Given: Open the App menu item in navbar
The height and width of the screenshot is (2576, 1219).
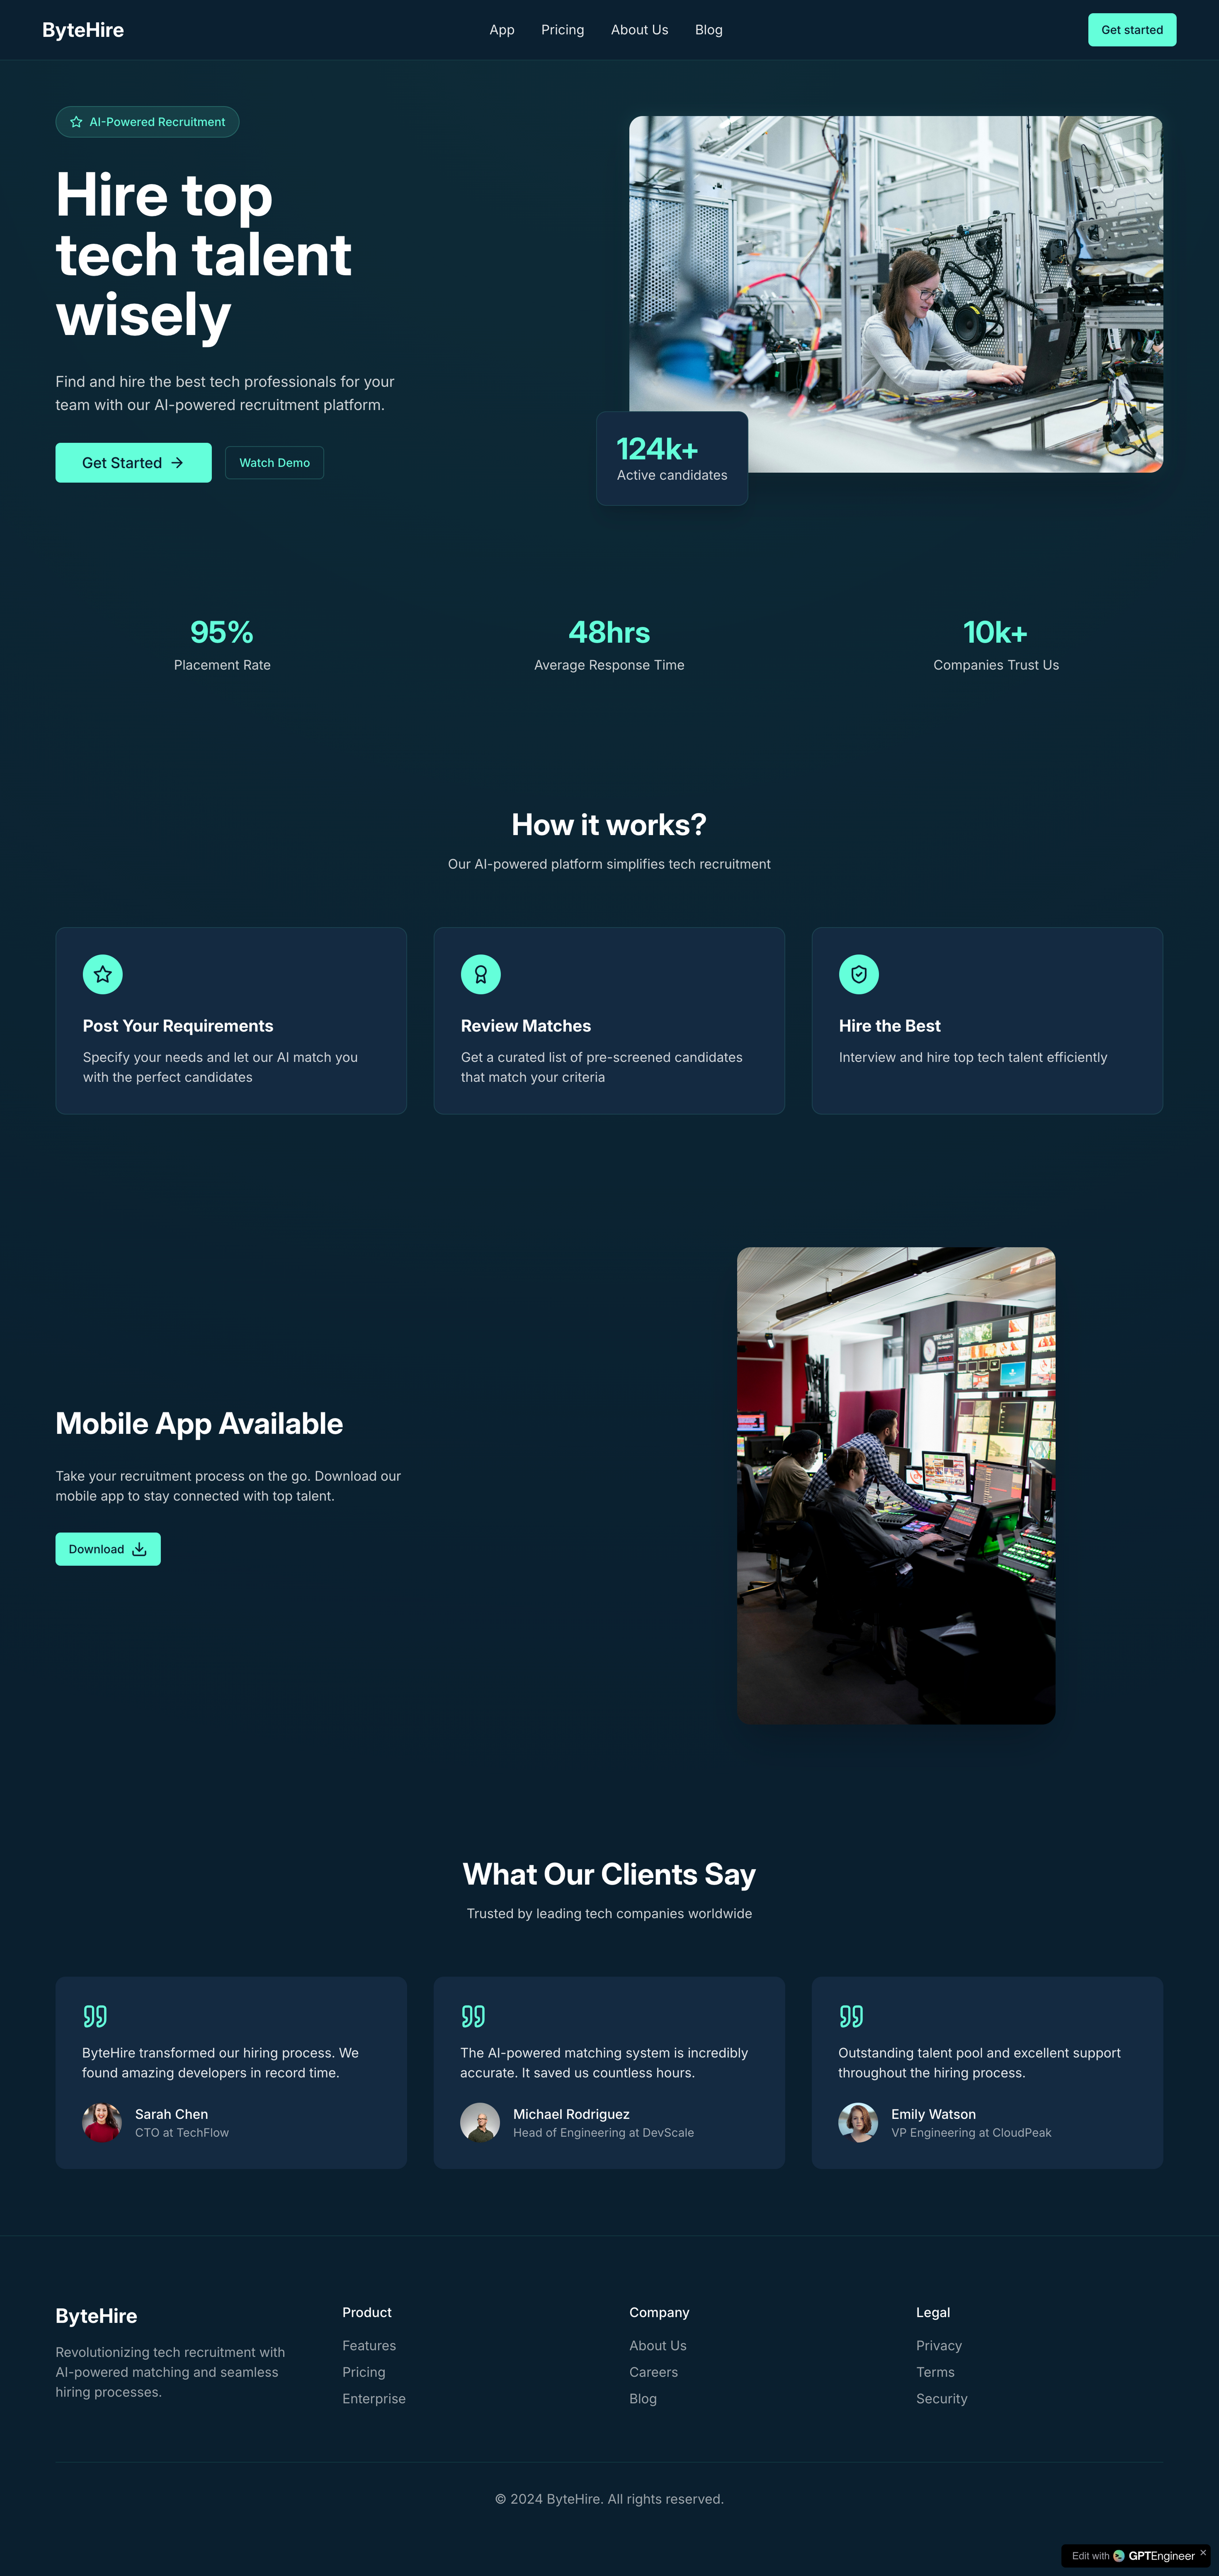Looking at the screenshot, I should (x=501, y=28).
